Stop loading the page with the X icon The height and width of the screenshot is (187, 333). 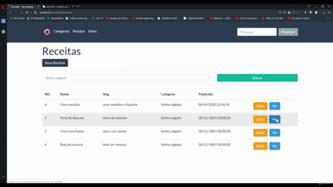[21, 12]
